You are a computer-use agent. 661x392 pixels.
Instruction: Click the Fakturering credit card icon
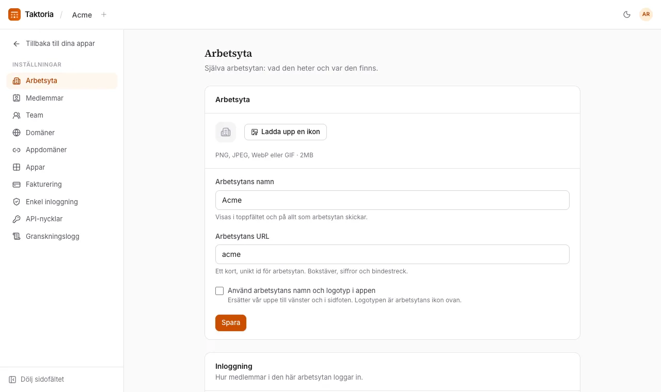pyautogui.click(x=17, y=185)
